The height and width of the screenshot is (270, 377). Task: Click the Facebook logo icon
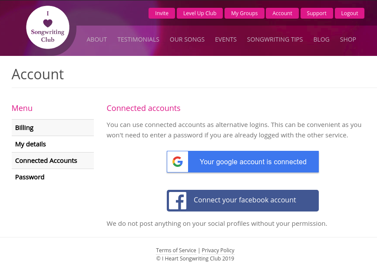click(178, 201)
